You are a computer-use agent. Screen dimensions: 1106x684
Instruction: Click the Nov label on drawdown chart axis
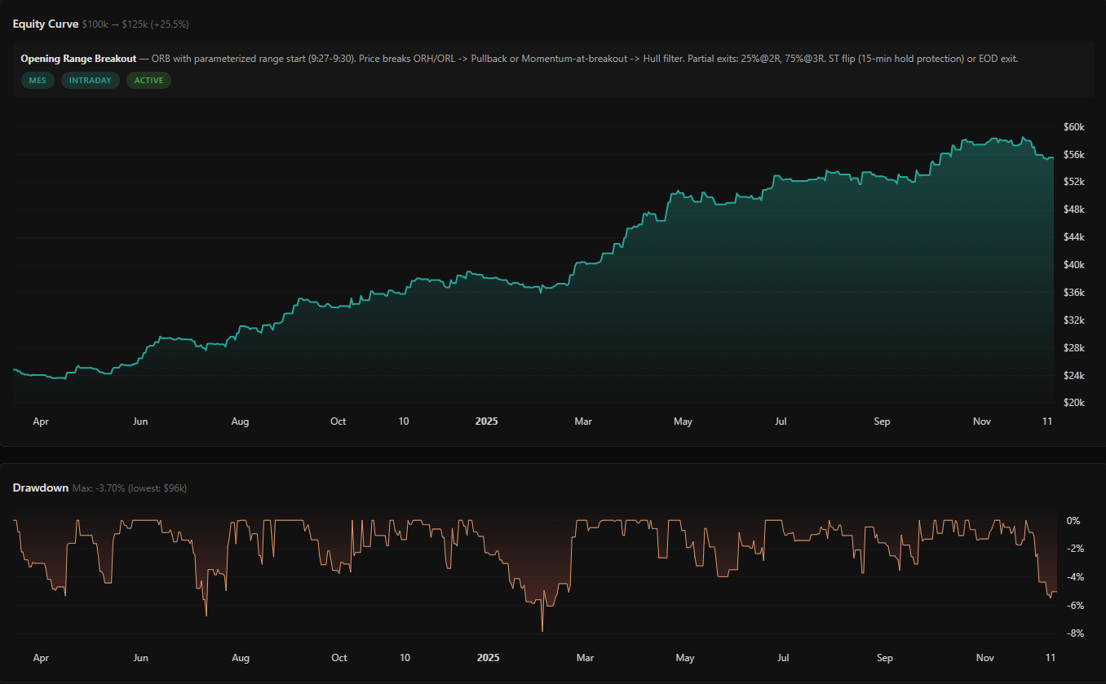click(x=984, y=658)
